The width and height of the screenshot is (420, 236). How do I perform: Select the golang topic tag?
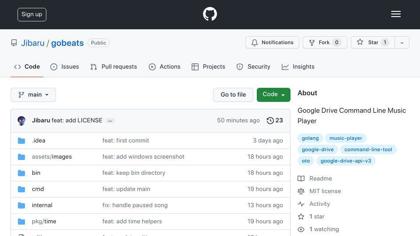tap(310, 138)
